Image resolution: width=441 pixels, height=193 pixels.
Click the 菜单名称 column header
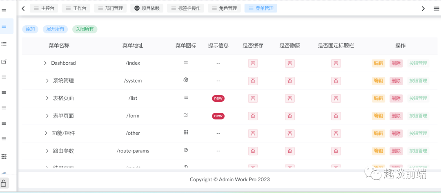tap(59, 46)
